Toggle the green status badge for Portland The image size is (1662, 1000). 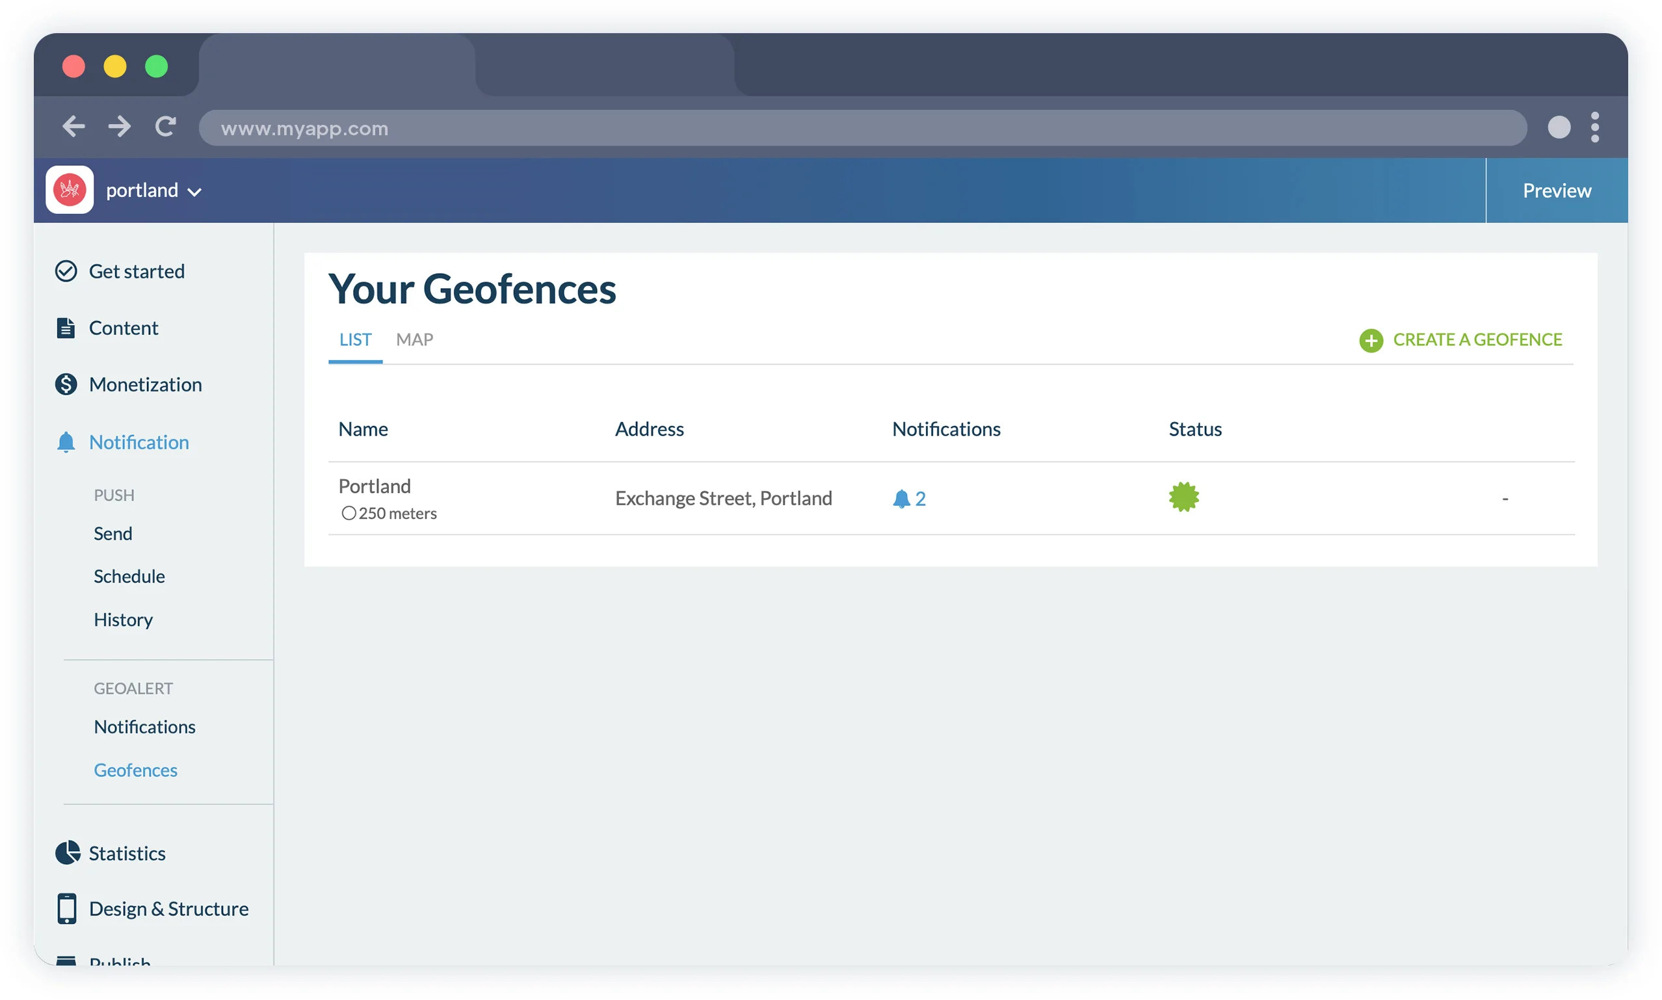point(1183,497)
